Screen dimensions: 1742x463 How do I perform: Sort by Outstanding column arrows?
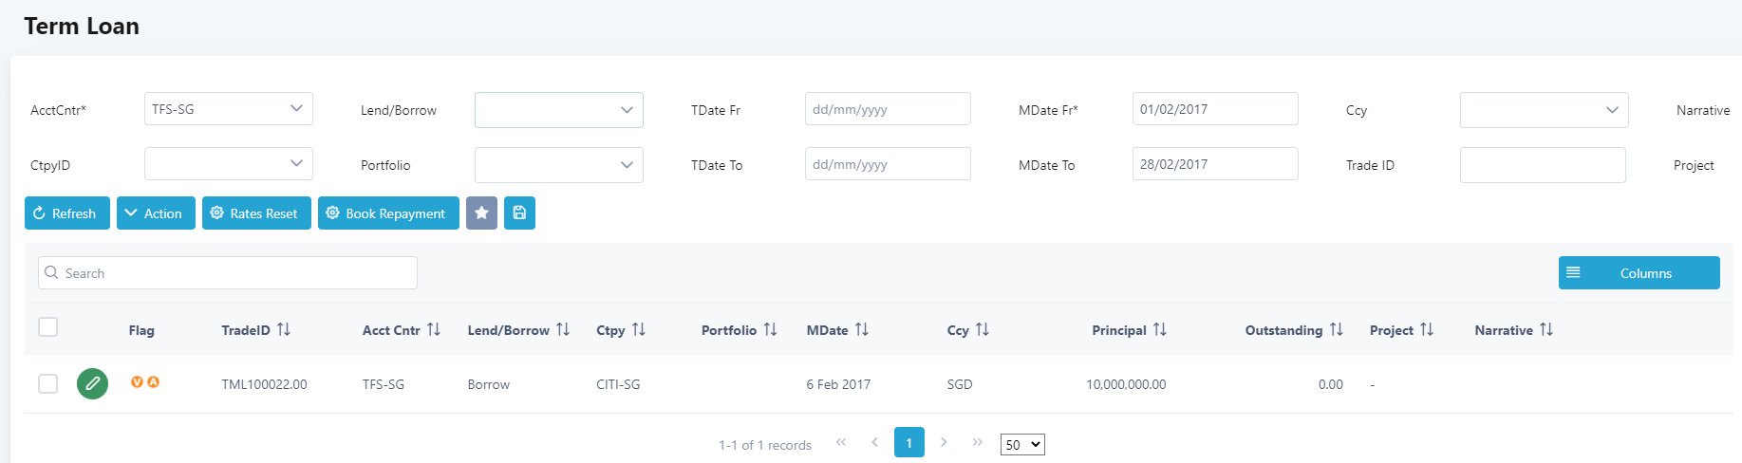click(x=1337, y=330)
